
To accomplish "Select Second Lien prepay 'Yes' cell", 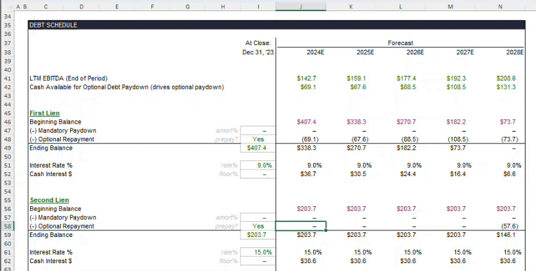I will 258,226.
